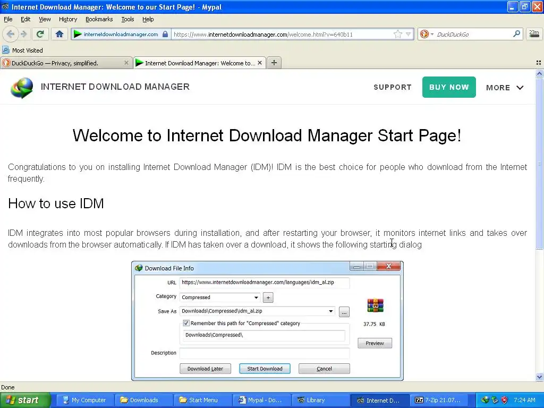Click the Done status bar text

click(7, 387)
